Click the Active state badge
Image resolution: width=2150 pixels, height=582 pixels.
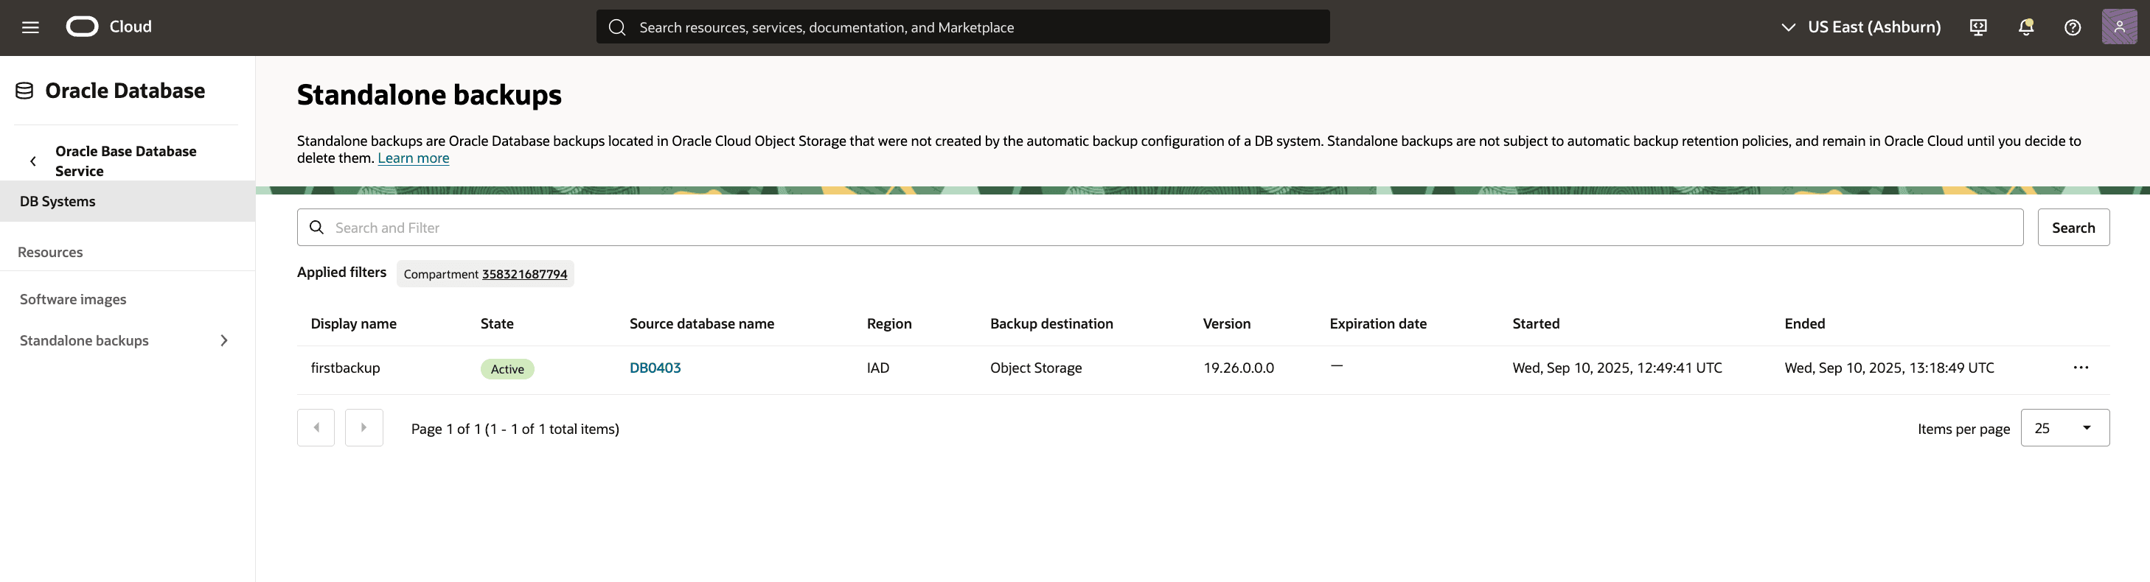click(x=507, y=368)
